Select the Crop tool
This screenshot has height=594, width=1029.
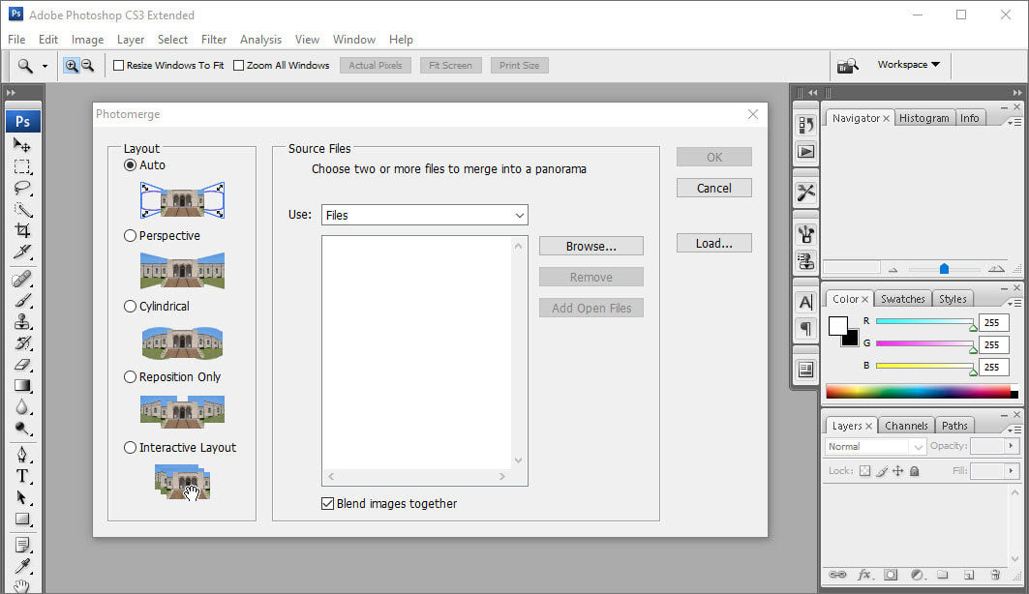coord(22,231)
